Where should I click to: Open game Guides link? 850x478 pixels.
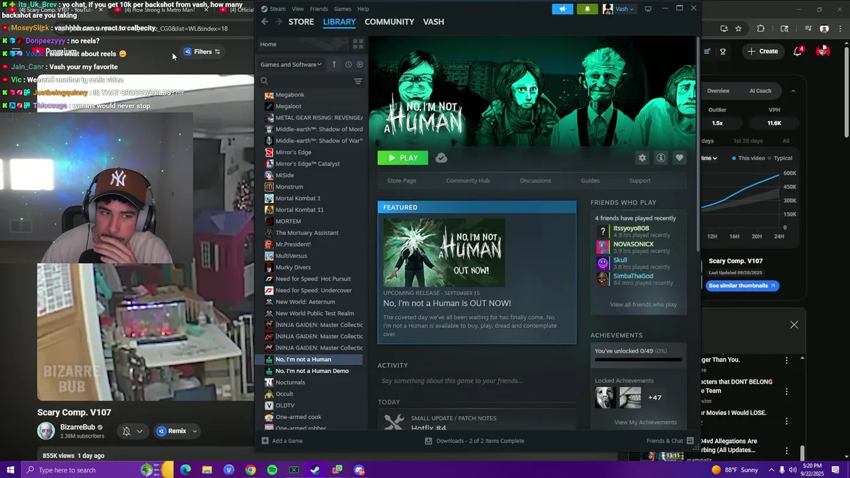click(x=590, y=181)
